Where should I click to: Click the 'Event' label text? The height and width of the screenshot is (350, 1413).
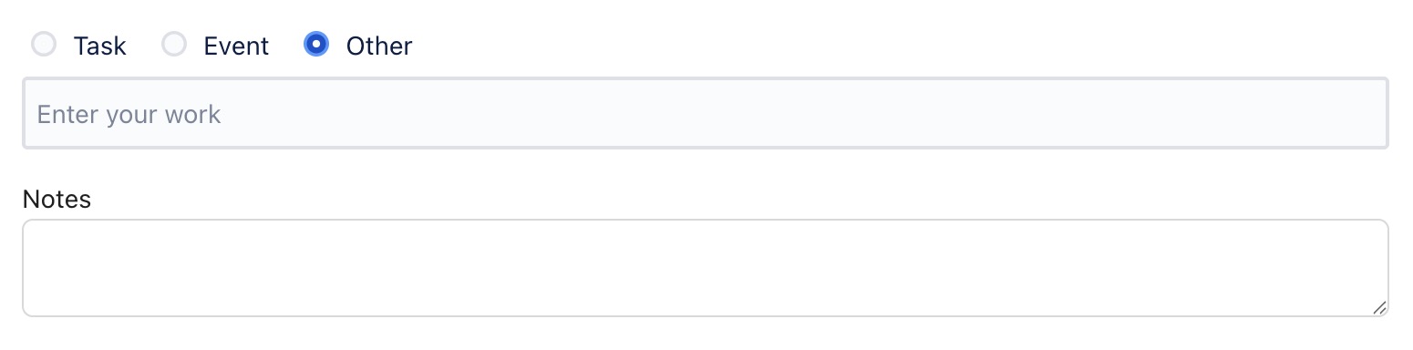[236, 46]
